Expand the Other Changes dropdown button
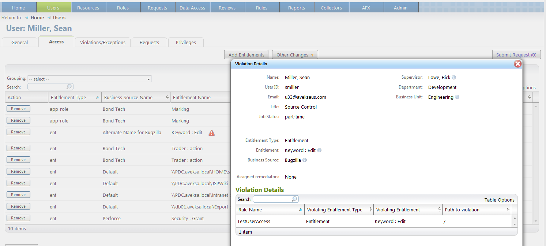Viewport: 546px width, 246px height. pyautogui.click(x=295, y=55)
